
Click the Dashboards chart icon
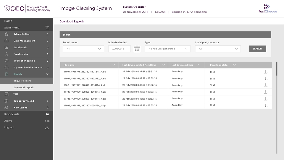(7, 47)
